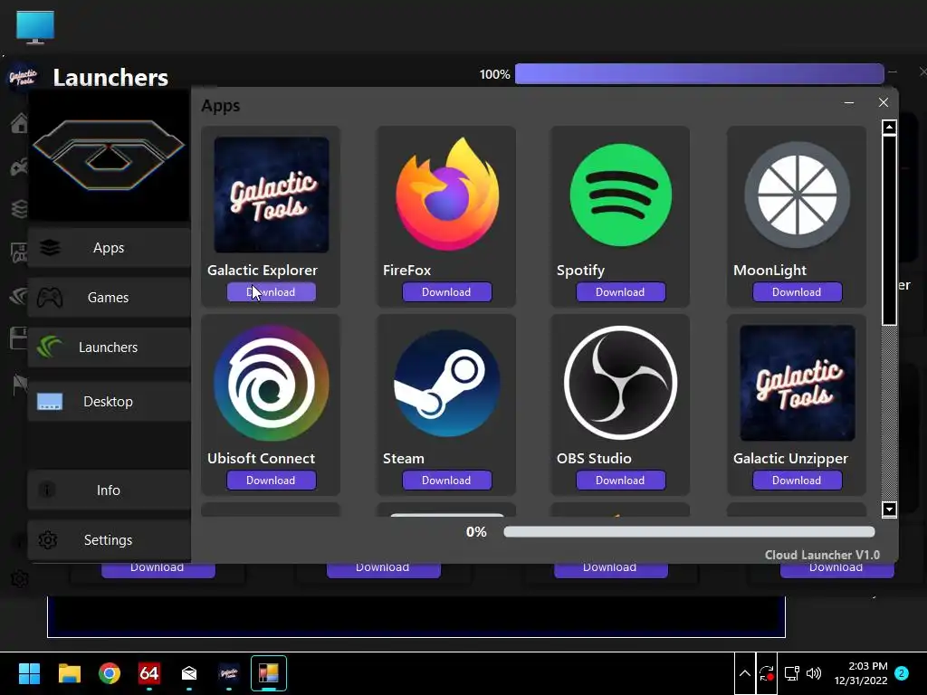
Task: Download Spotify
Action: click(621, 292)
